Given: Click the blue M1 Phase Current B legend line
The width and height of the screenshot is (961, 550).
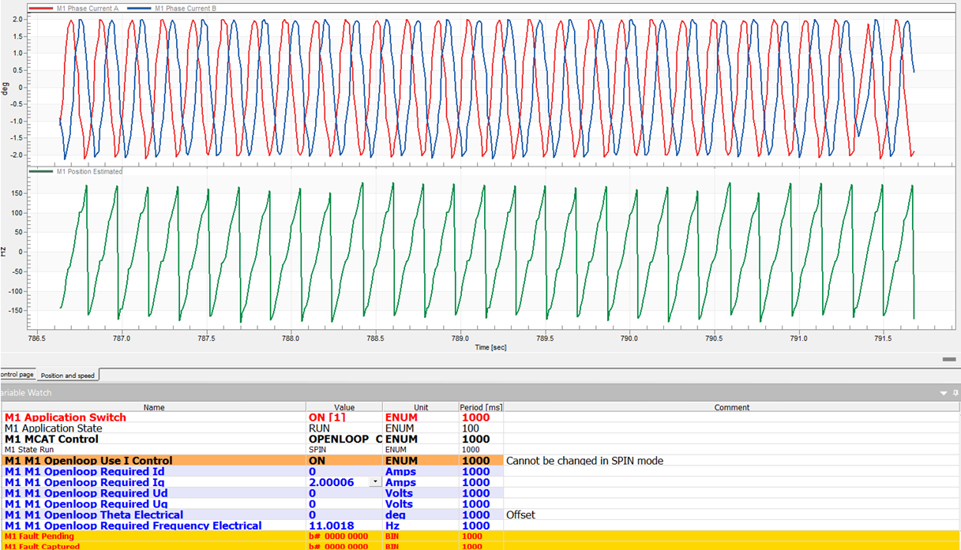Looking at the screenshot, I should point(139,9).
